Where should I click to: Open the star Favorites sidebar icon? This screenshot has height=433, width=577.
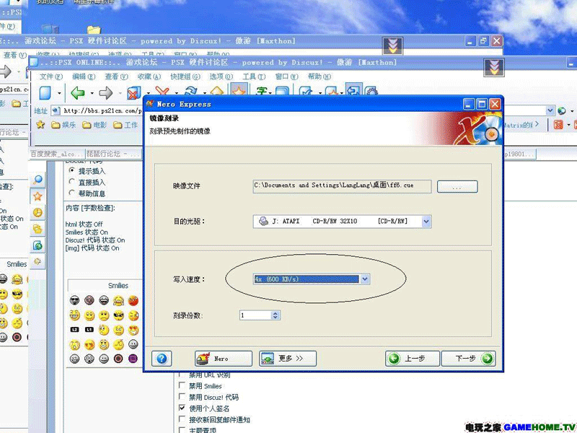pos(38,196)
